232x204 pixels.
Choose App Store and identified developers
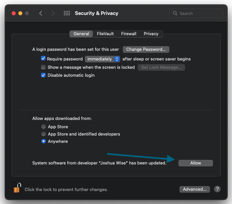[44, 134]
